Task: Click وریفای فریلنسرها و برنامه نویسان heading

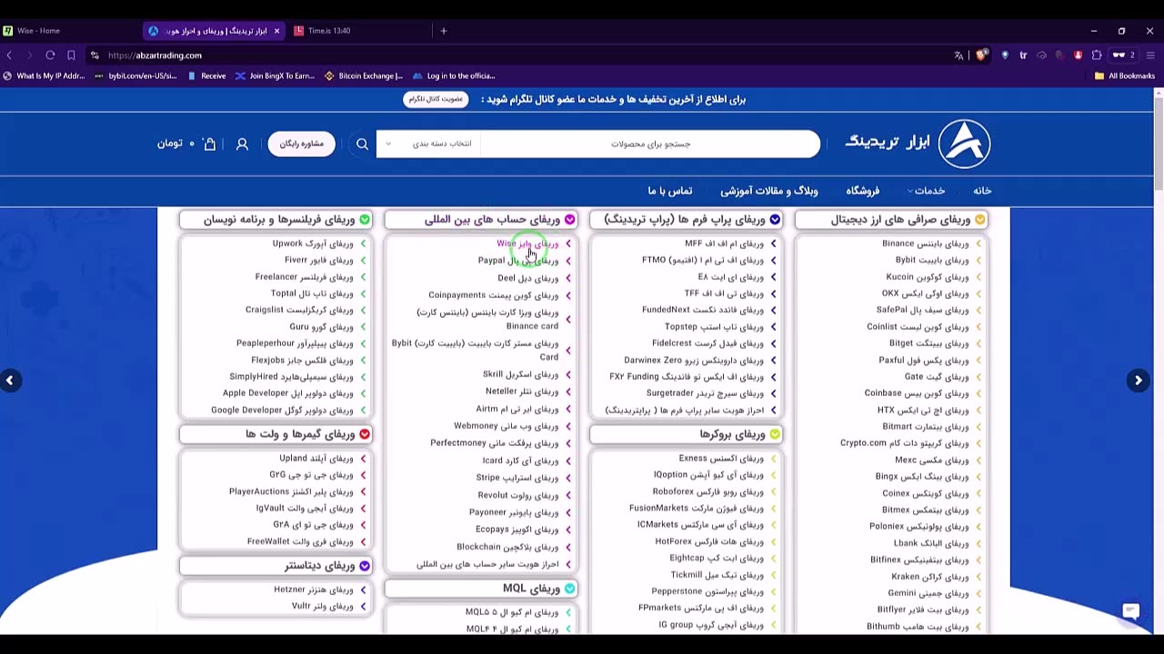Action: click(279, 220)
